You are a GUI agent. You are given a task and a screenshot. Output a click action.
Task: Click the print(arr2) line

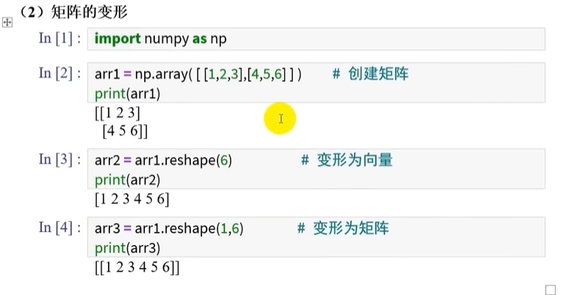(x=127, y=179)
